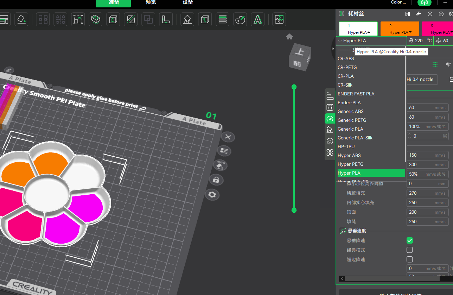
Task: Select the seam painting tool icon
Action: pyautogui.click(x=205, y=19)
